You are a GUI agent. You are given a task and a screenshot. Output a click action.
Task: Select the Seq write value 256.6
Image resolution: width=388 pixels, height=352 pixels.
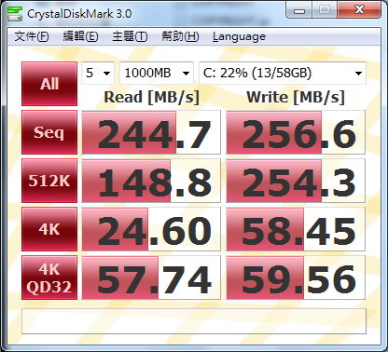(x=296, y=132)
